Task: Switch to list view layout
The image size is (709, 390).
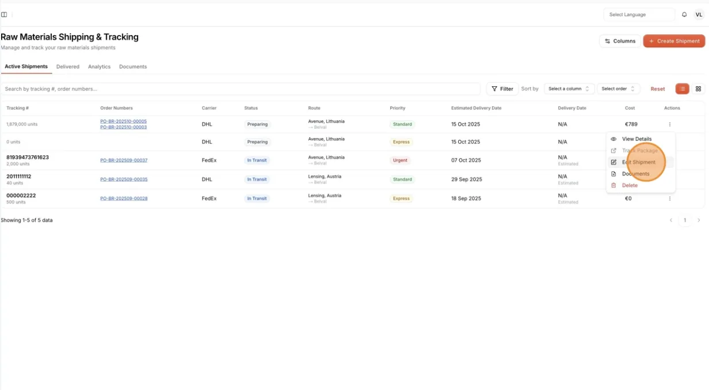Action: click(x=682, y=89)
